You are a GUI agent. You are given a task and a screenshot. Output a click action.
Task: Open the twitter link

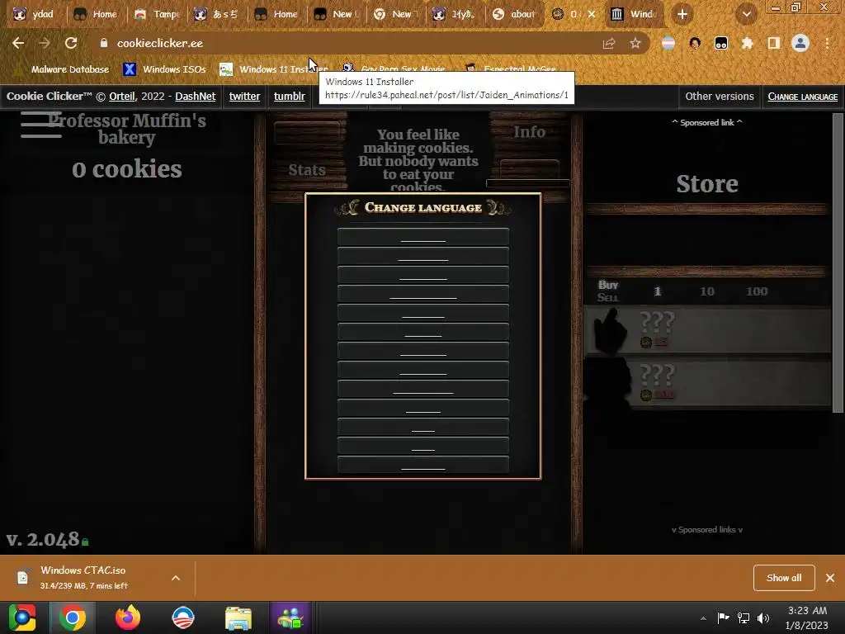pyautogui.click(x=244, y=97)
